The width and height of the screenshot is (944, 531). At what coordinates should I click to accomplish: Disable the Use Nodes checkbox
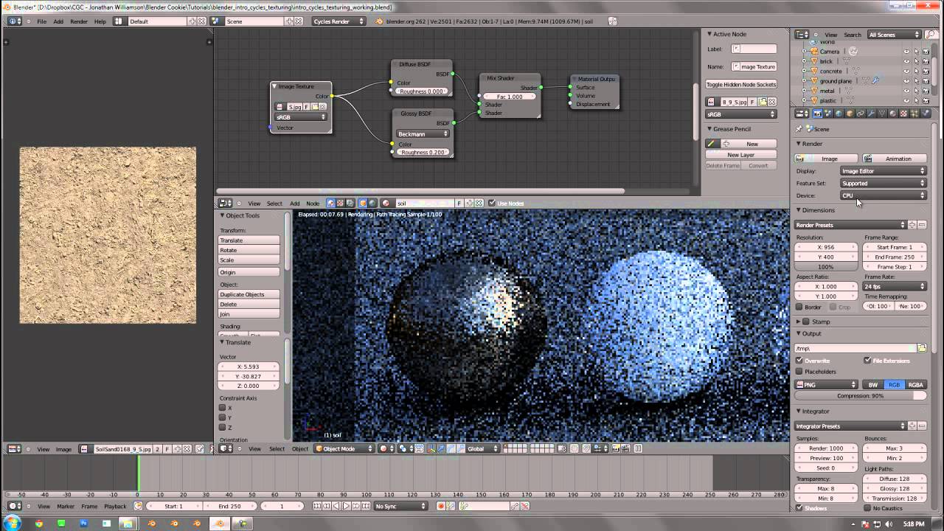point(492,203)
